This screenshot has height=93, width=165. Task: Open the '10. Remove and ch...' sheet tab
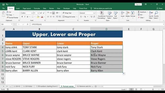85,86
